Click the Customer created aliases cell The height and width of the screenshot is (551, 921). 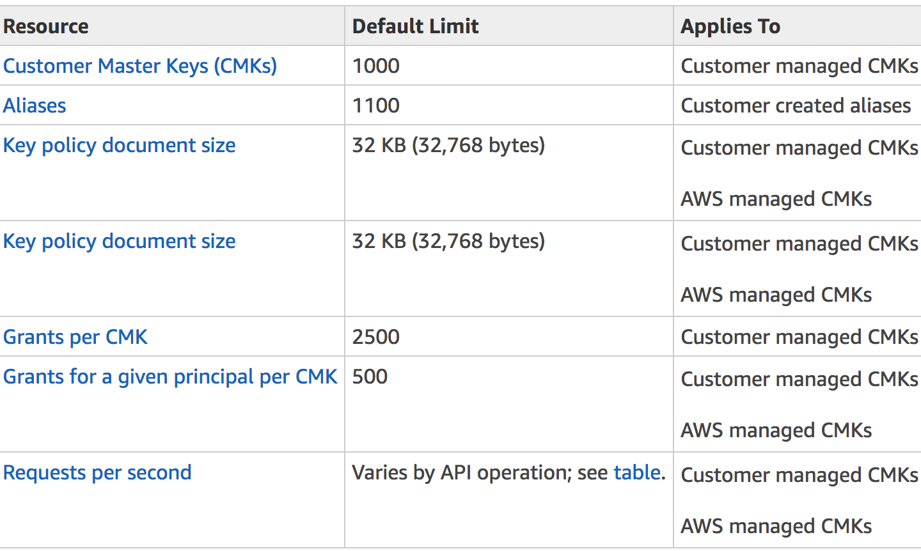796,105
